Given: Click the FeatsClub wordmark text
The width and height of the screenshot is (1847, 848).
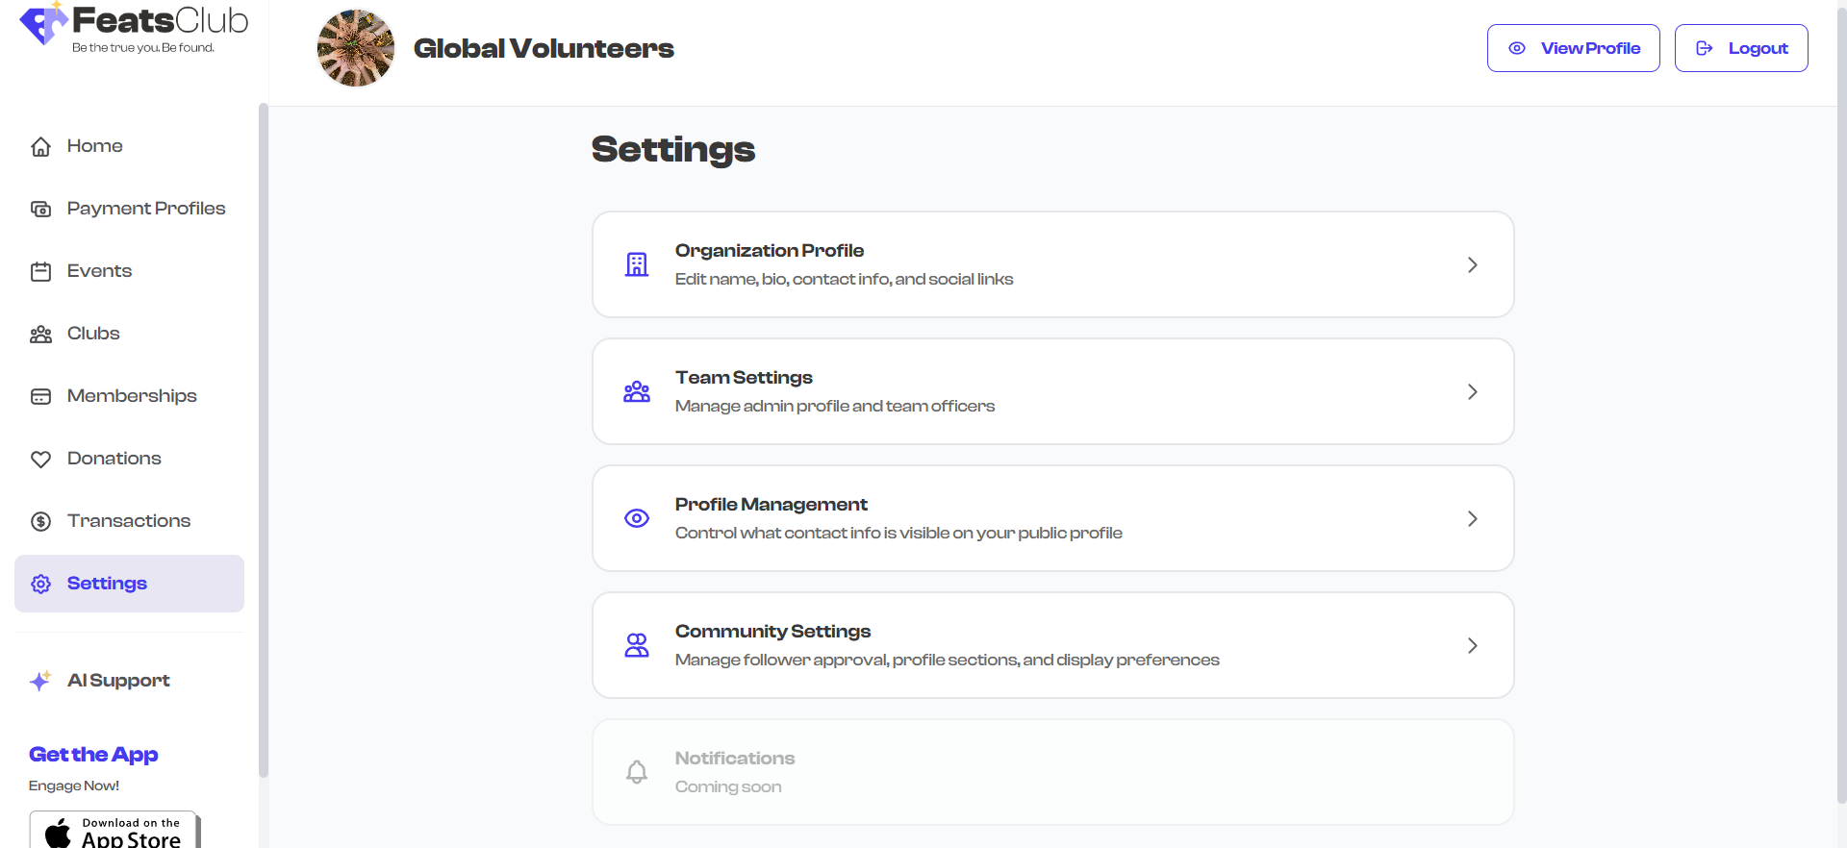Looking at the screenshot, I should 161,20.
